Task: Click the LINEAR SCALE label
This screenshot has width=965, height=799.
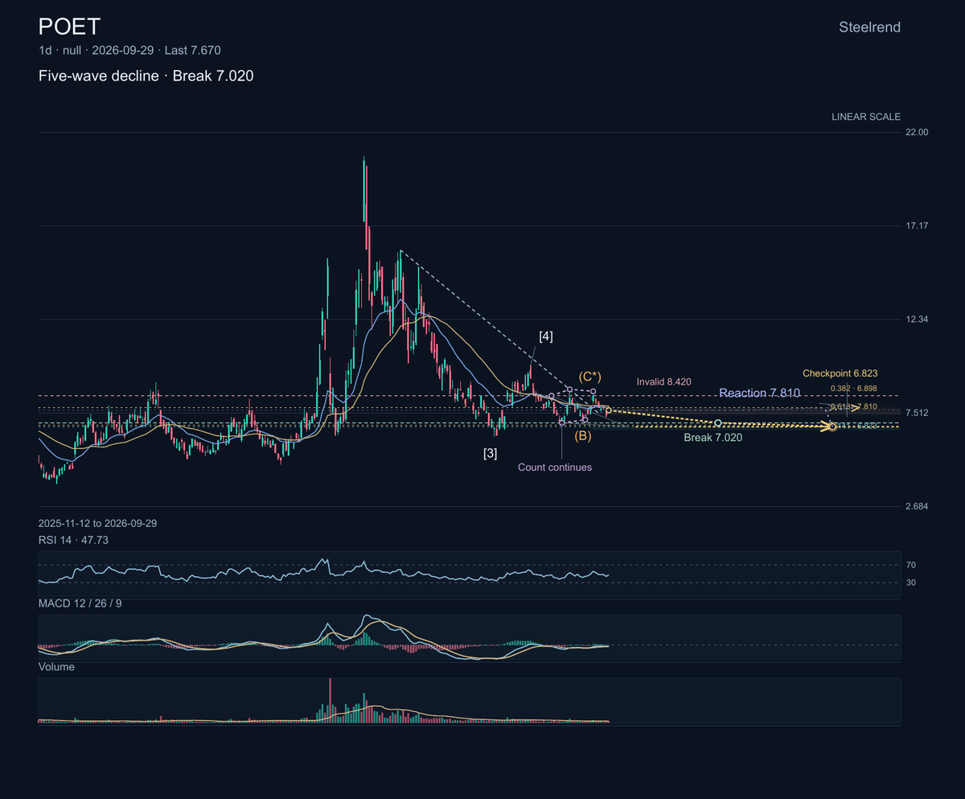Action: [x=866, y=117]
